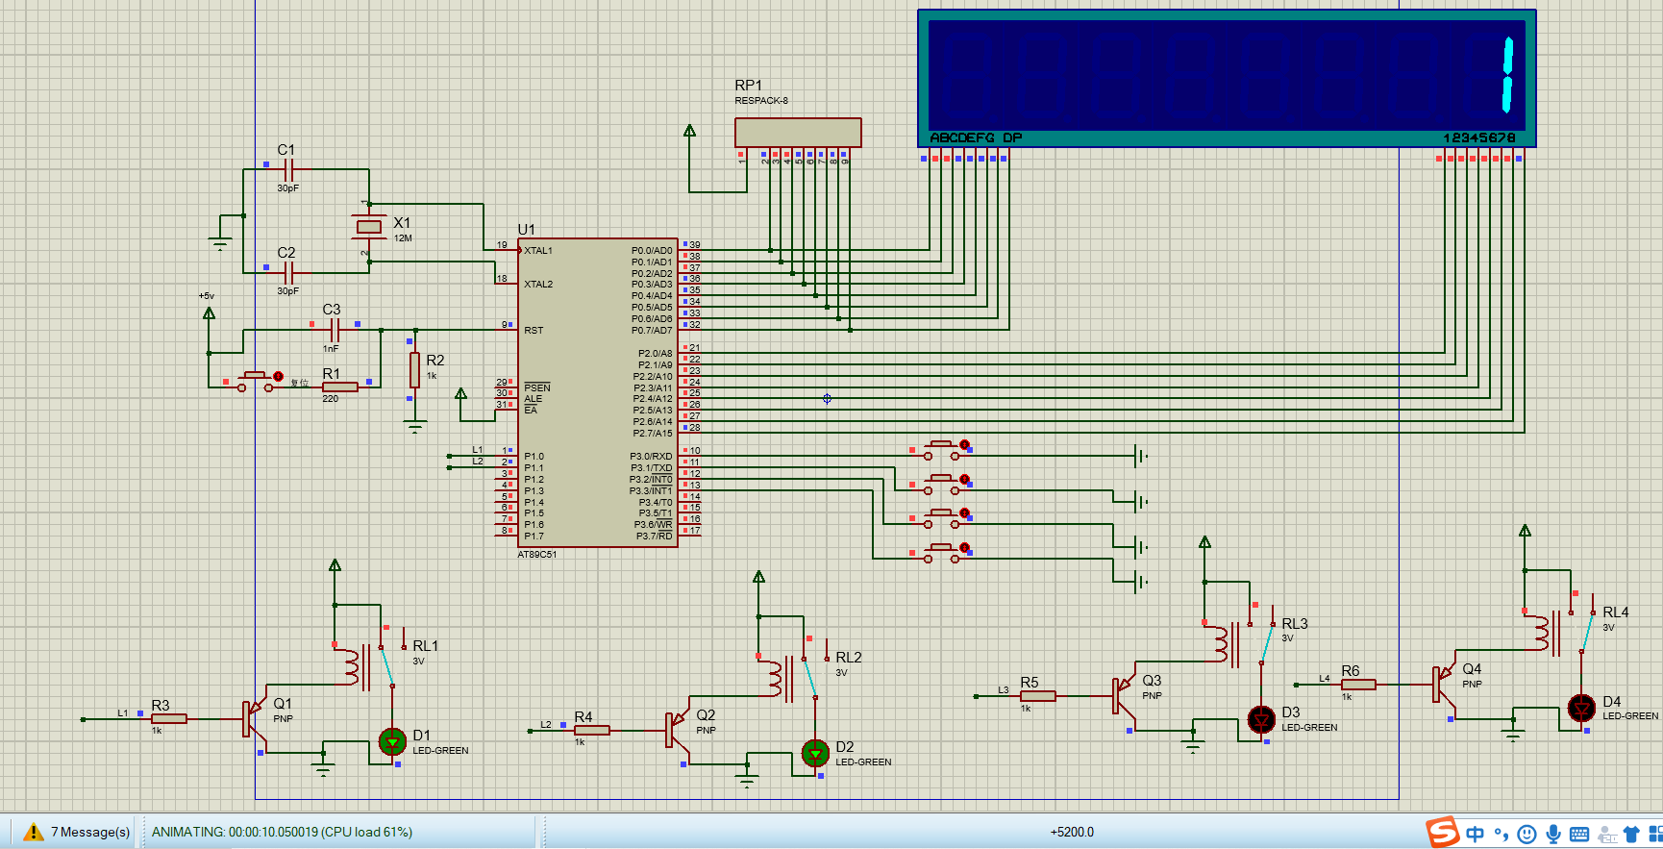The image size is (1663, 849).
Task: Click the XTAL1 pin label on U1
Action: pos(538,251)
